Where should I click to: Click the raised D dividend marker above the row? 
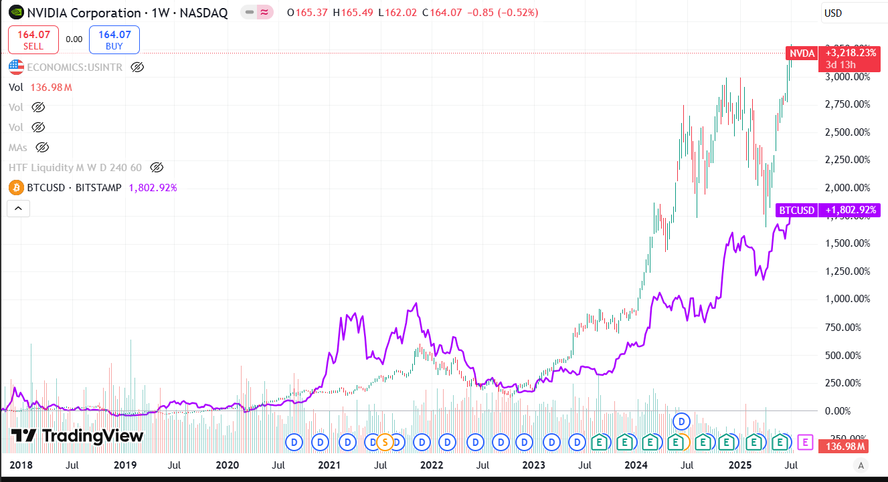[x=681, y=421]
